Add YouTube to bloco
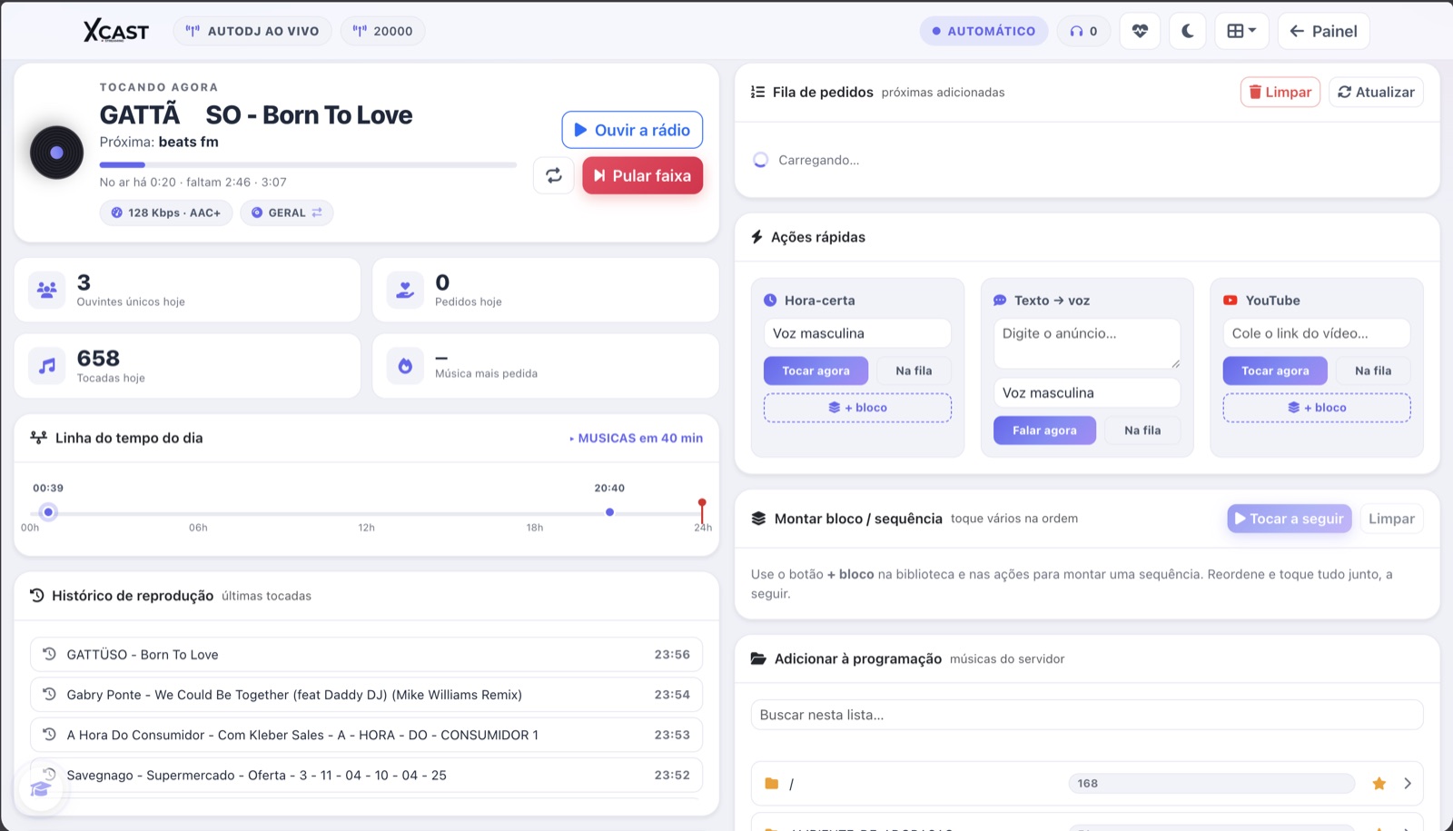 [x=1317, y=408]
